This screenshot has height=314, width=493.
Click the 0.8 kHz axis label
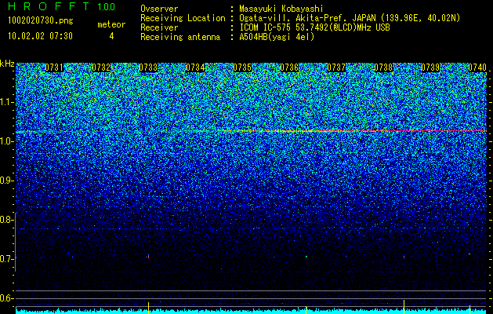click(6, 220)
